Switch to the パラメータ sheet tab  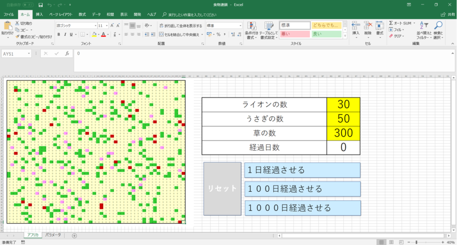tap(53, 235)
